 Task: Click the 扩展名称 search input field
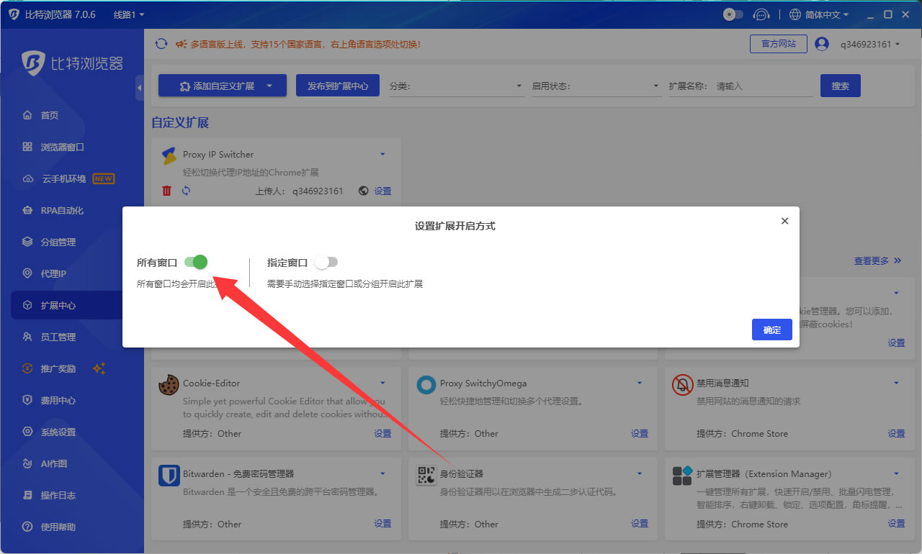[762, 86]
